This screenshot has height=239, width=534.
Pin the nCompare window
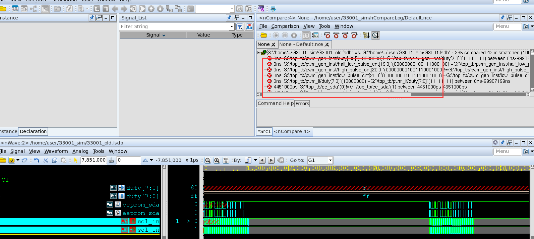(x=502, y=18)
